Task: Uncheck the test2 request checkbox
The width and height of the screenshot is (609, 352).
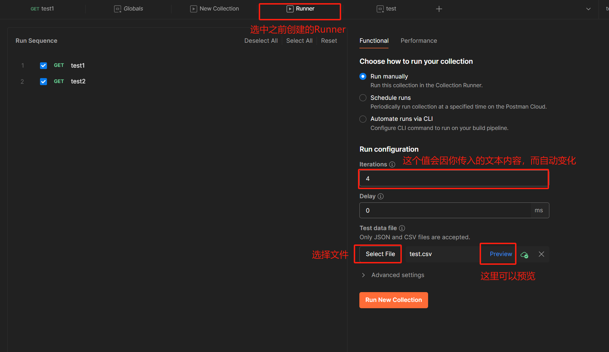Action: pos(43,82)
